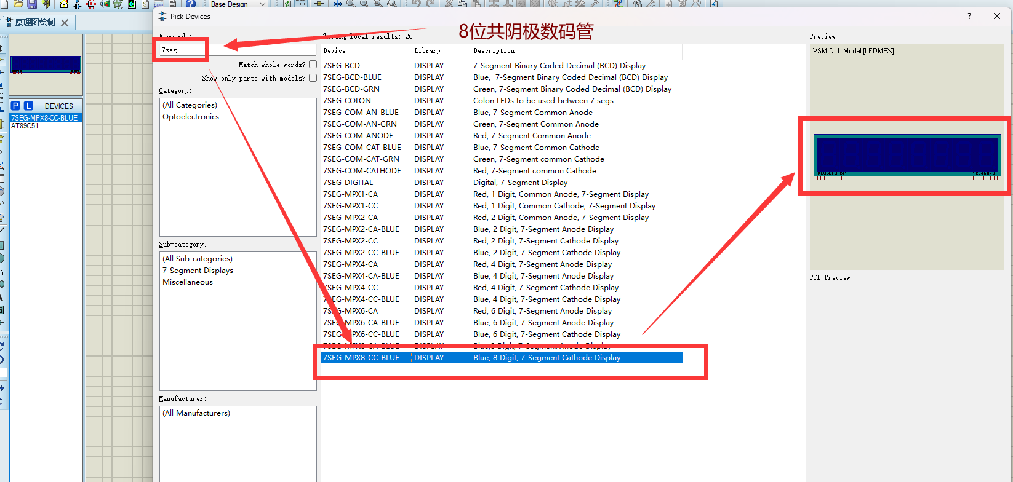
Task: Click the Zoom In magnifier icon
Action: 351,4
